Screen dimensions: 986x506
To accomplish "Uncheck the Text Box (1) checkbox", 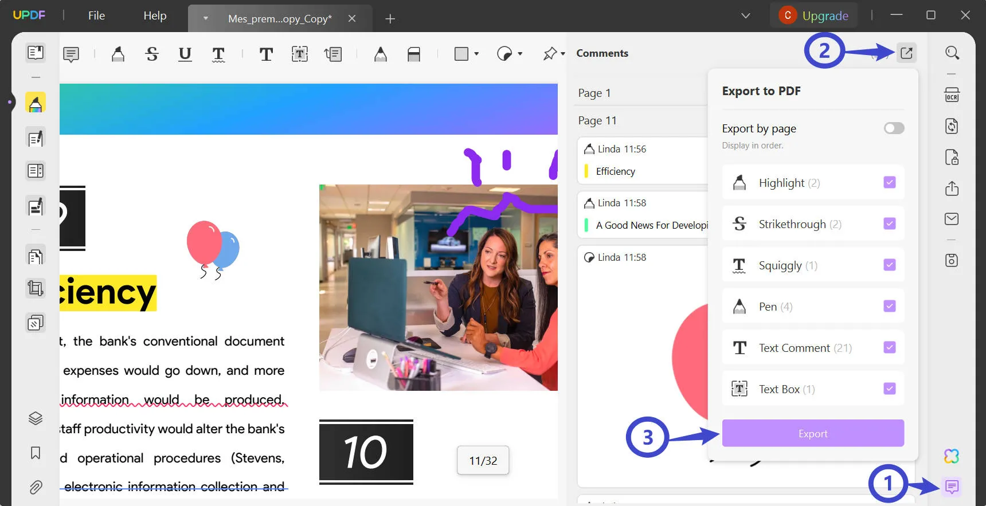I will 890,389.
